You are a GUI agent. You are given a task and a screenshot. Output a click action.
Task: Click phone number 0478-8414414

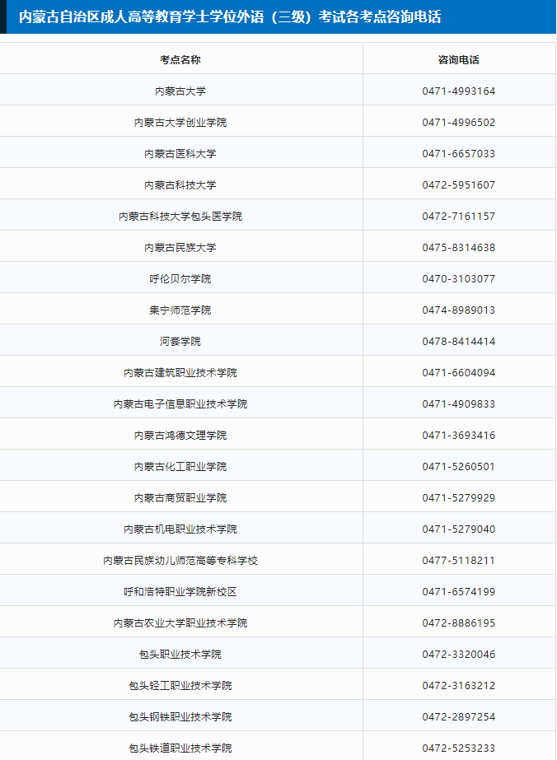tap(458, 341)
